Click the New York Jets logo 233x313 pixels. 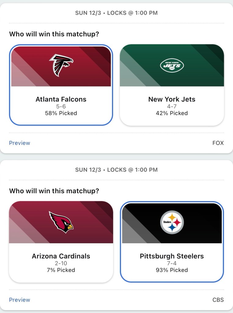[x=172, y=65]
